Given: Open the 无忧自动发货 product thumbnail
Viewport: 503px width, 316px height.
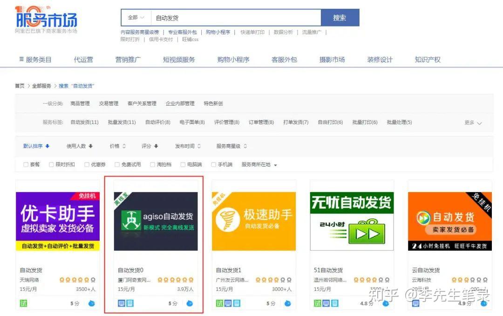Looking at the screenshot, I should pyautogui.click(x=352, y=221).
